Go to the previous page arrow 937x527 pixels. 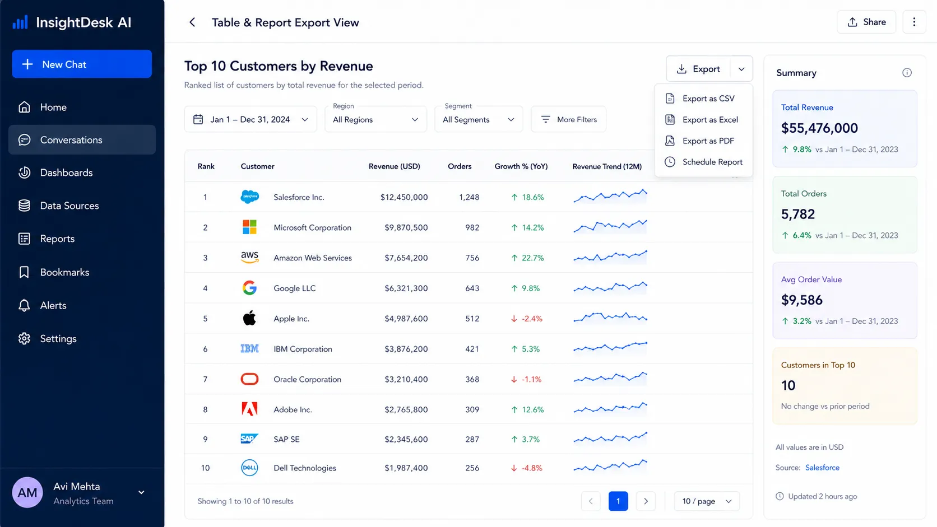[x=591, y=501]
